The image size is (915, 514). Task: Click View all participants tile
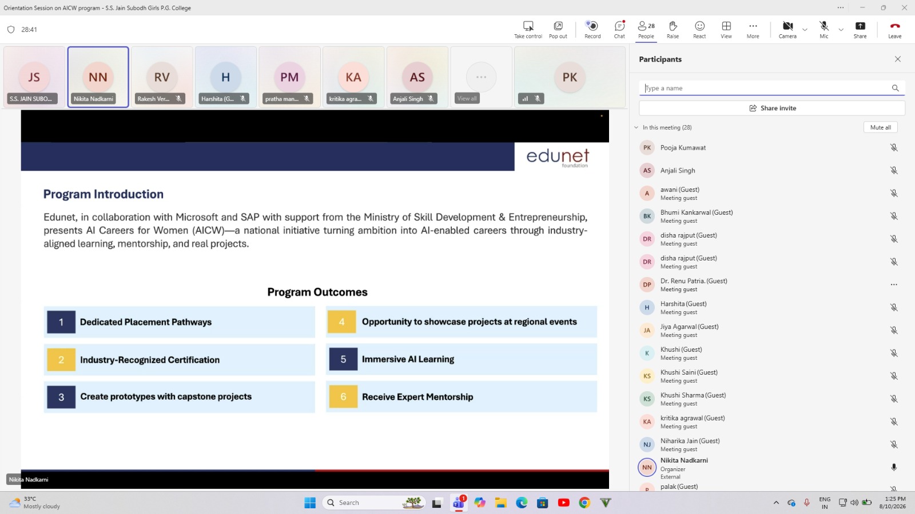pos(481,77)
